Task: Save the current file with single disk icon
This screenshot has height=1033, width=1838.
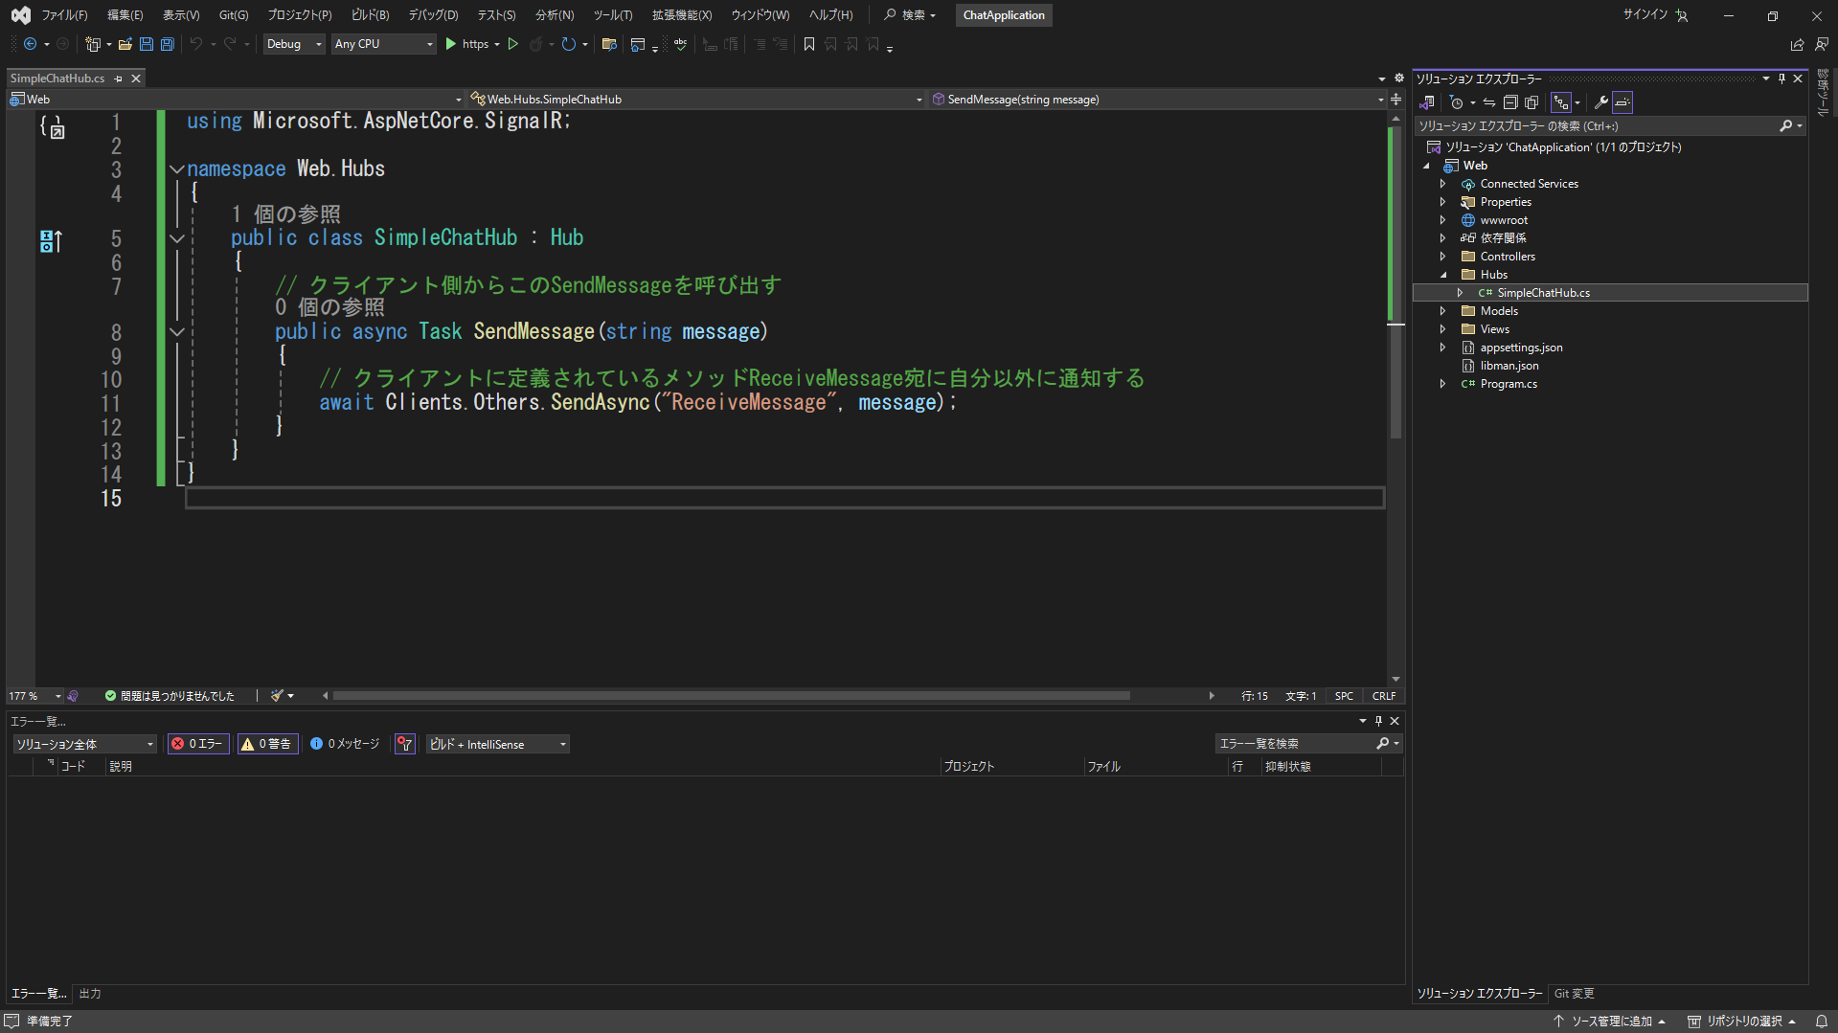Action: [147, 44]
